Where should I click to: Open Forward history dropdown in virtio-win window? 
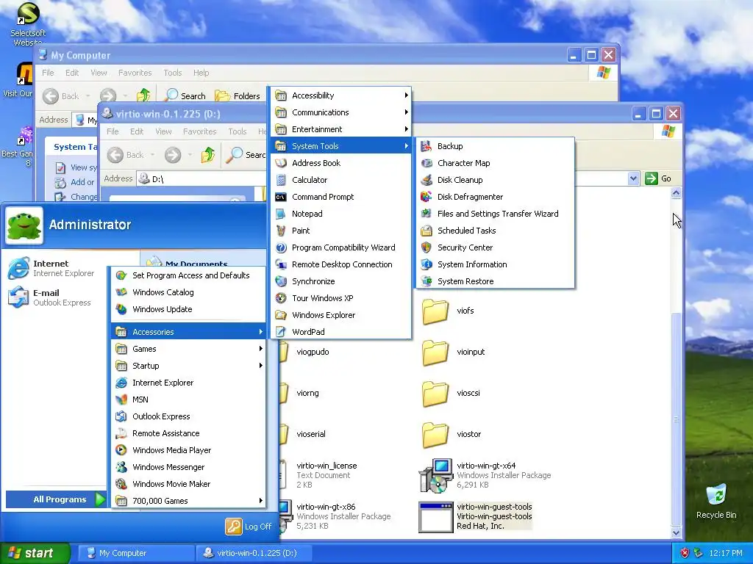coord(190,155)
